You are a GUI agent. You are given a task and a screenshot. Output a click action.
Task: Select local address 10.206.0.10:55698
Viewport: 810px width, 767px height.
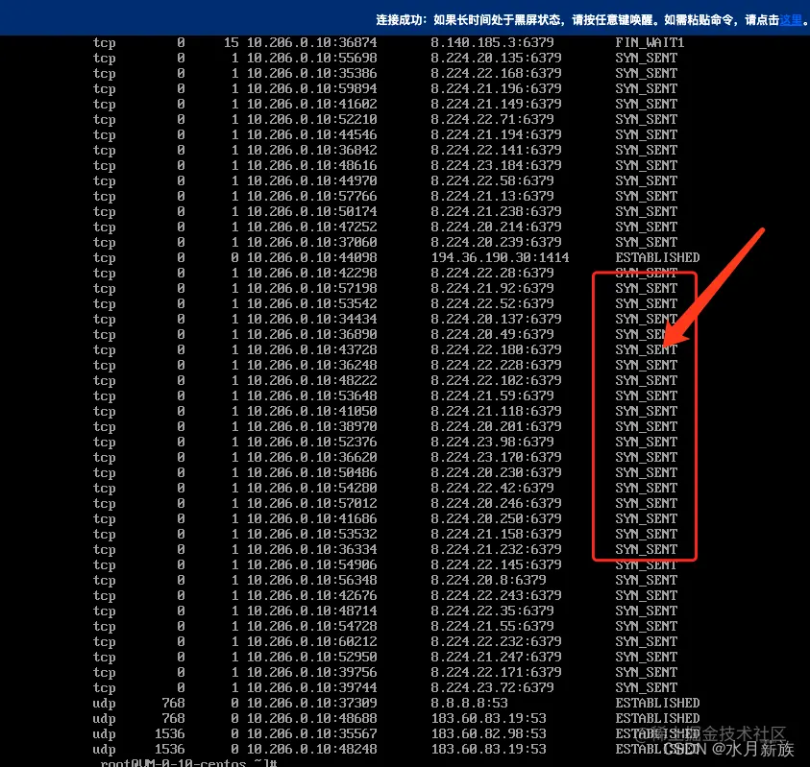pyautogui.click(x=312, y=58)
